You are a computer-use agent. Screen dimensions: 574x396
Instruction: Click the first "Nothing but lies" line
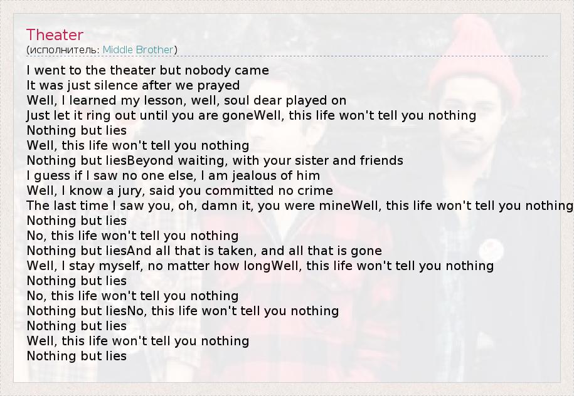pyautogui.click(x=77, y=130)
